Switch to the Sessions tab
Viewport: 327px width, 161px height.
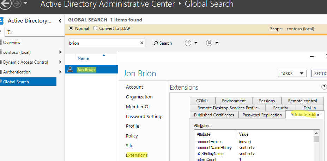pos(267,101)
